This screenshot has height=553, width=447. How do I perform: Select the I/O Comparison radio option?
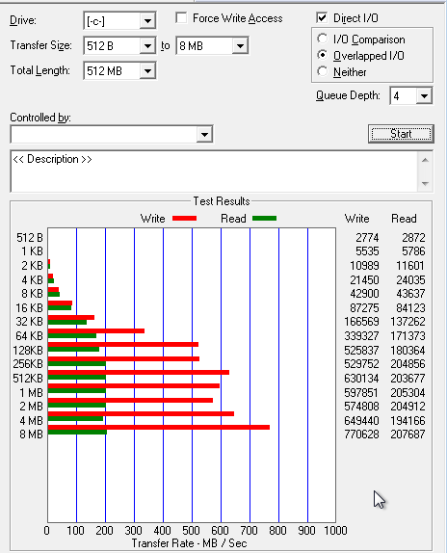pos(322,39)
